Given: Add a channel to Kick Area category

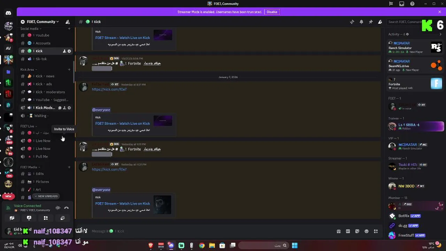Looking at the screenshot, I should (x=69, y=69).
